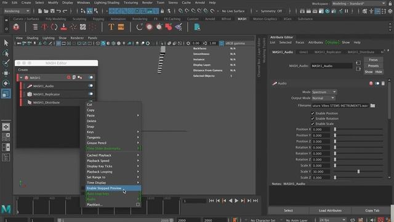Expand the Cached Playback submenu
This screenshot has height=222, width=394.
point(113,155)
